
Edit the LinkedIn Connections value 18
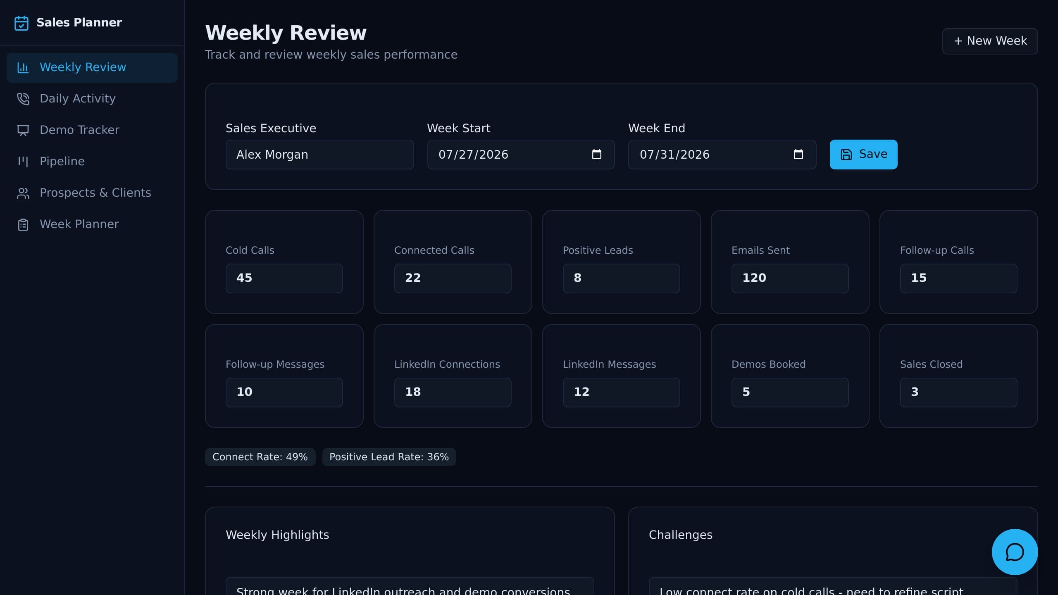(453, 392)
